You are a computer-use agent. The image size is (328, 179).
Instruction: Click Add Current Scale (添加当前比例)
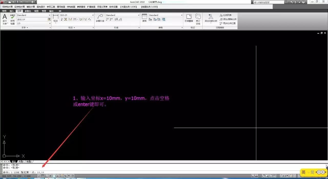[x=211, y=18]
